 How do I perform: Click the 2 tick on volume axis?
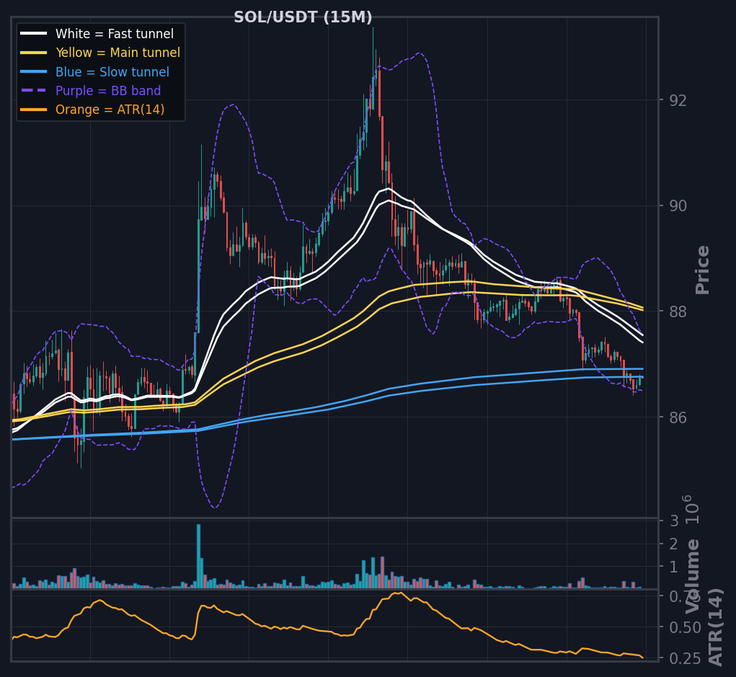[674, 544]
